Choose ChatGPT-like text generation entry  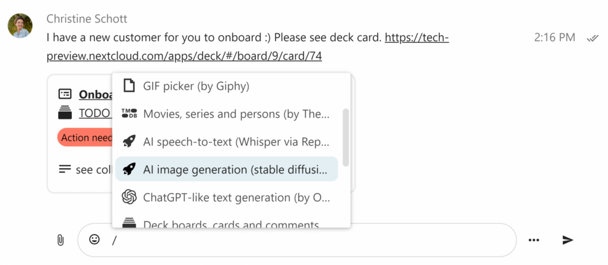[x=227, y=197]
